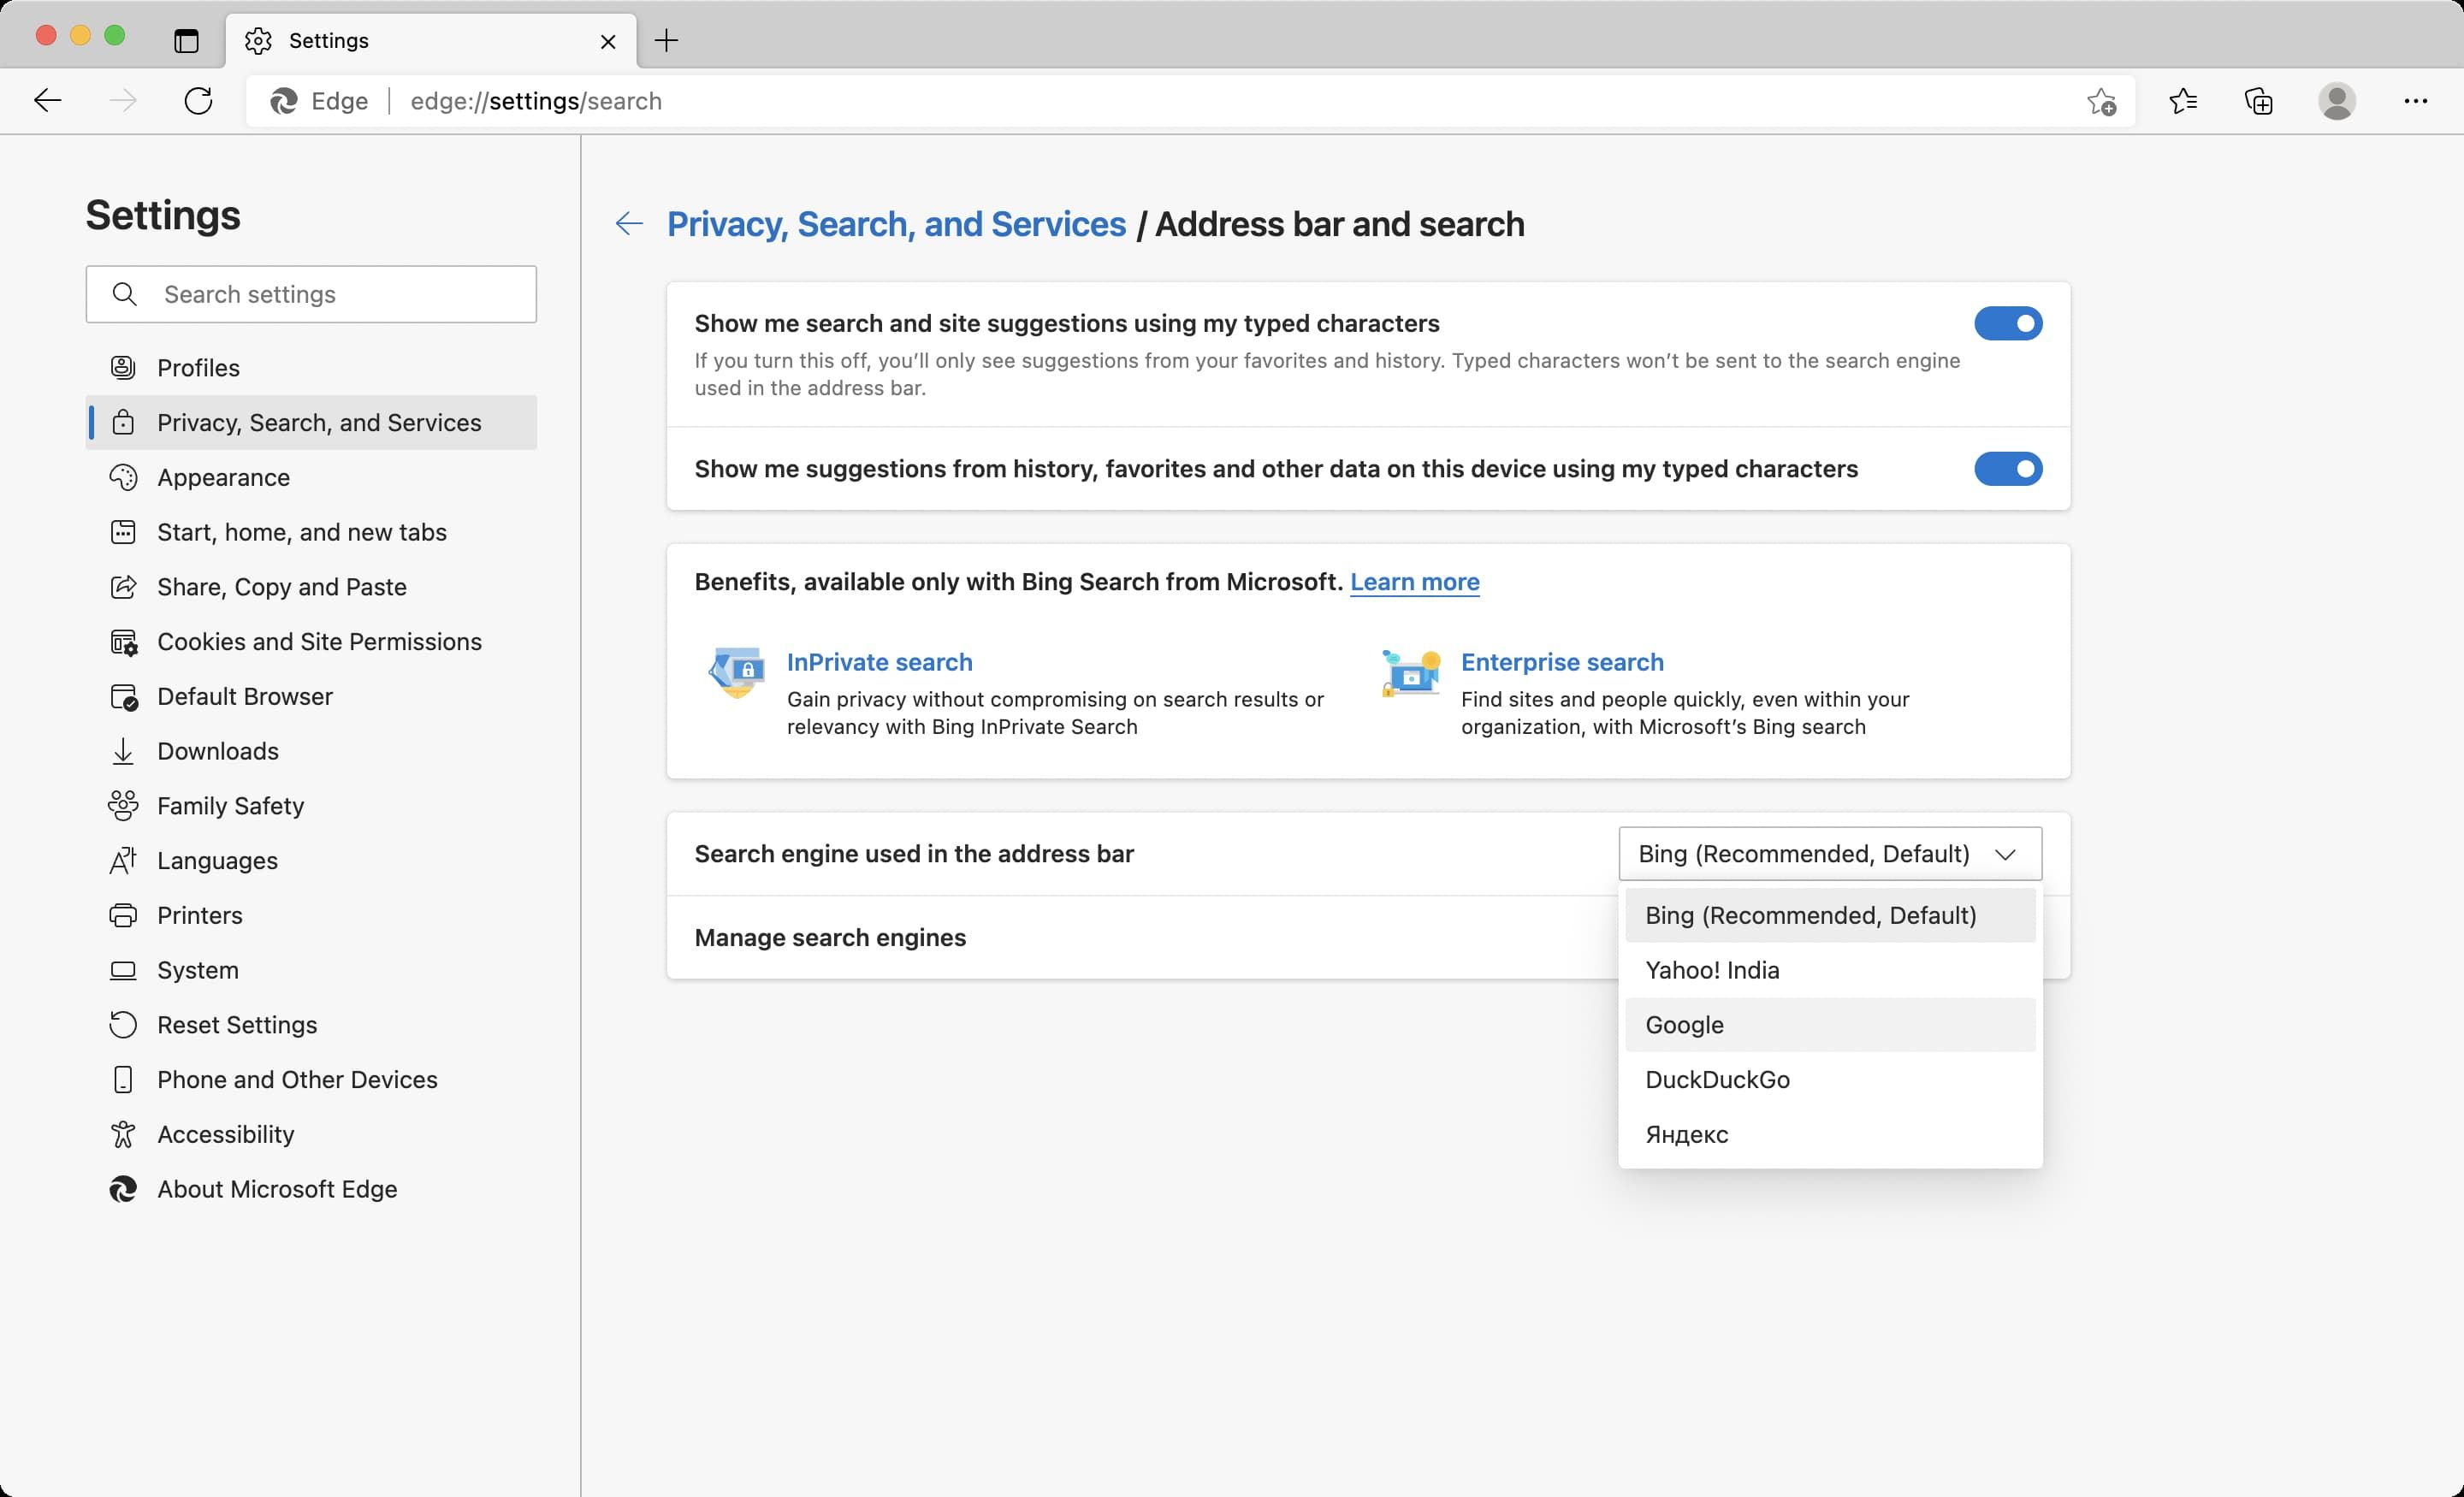Click the InPrivate search icon
The image size is (2464, 1497).
coord(737,672)
